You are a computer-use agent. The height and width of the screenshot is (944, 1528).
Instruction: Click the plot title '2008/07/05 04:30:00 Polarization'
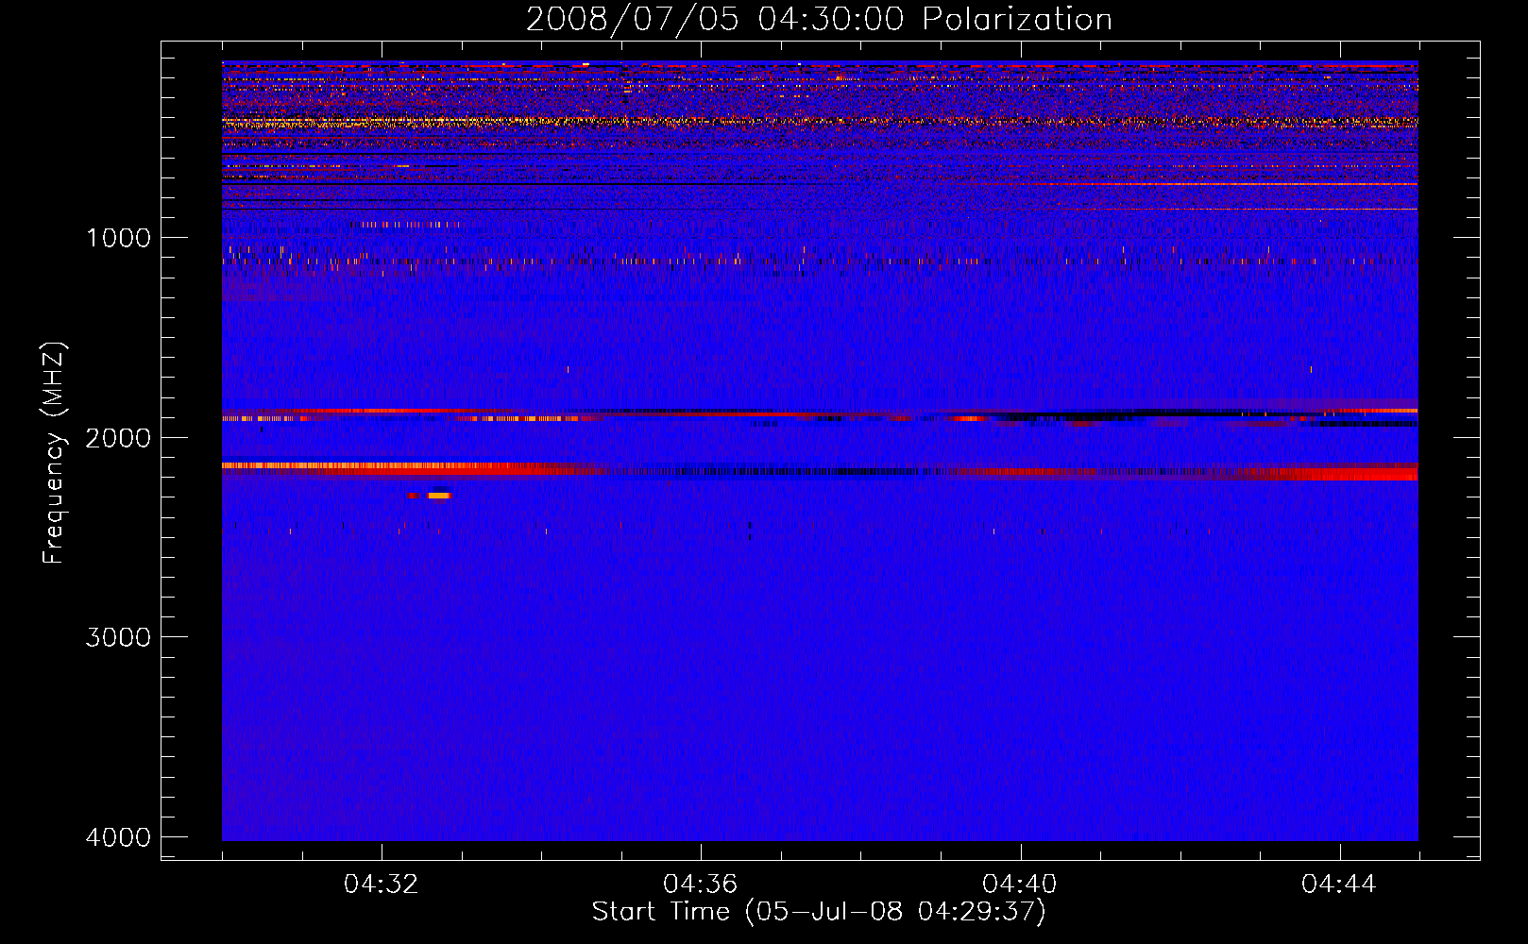pos(819,19)
